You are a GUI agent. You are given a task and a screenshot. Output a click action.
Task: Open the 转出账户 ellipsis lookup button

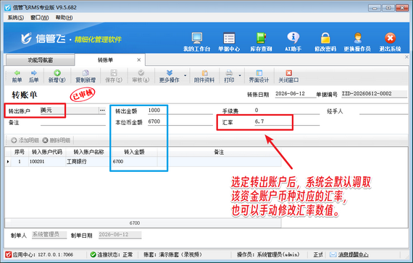point(102,111)
